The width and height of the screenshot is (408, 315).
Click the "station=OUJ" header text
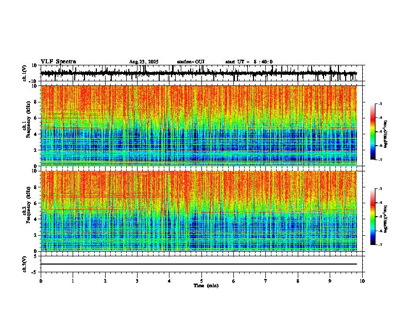[191, 62]
